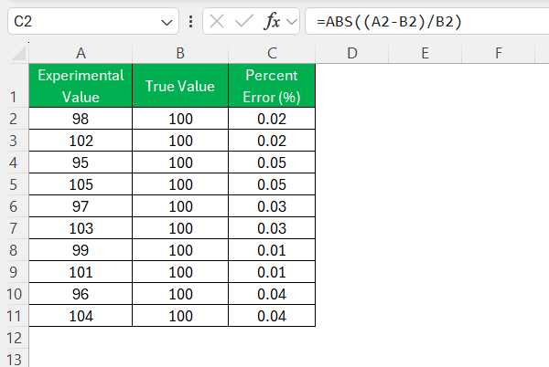Expand the dropdown arrow beside fx
The width and height of the screenshot is (549, 367).
[291, 22]
